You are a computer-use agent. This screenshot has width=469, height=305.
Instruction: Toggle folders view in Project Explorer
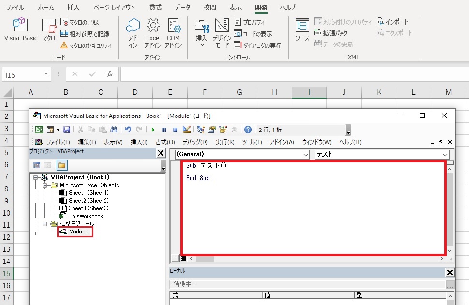(61, 165)
